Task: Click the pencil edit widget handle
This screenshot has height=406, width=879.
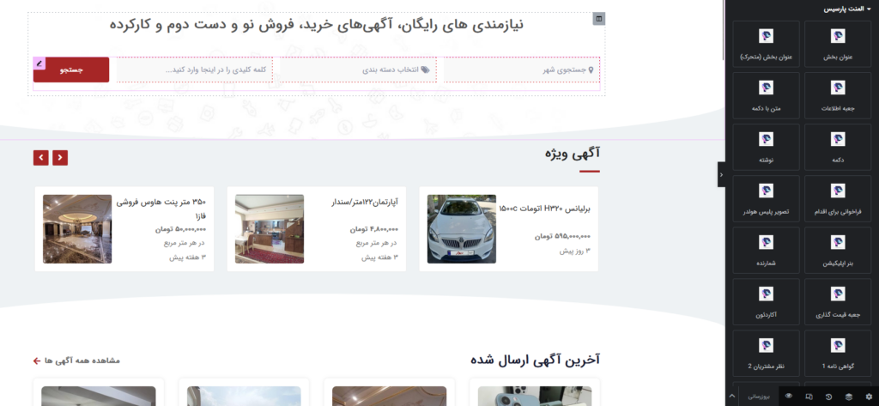Action: [39, 63]
